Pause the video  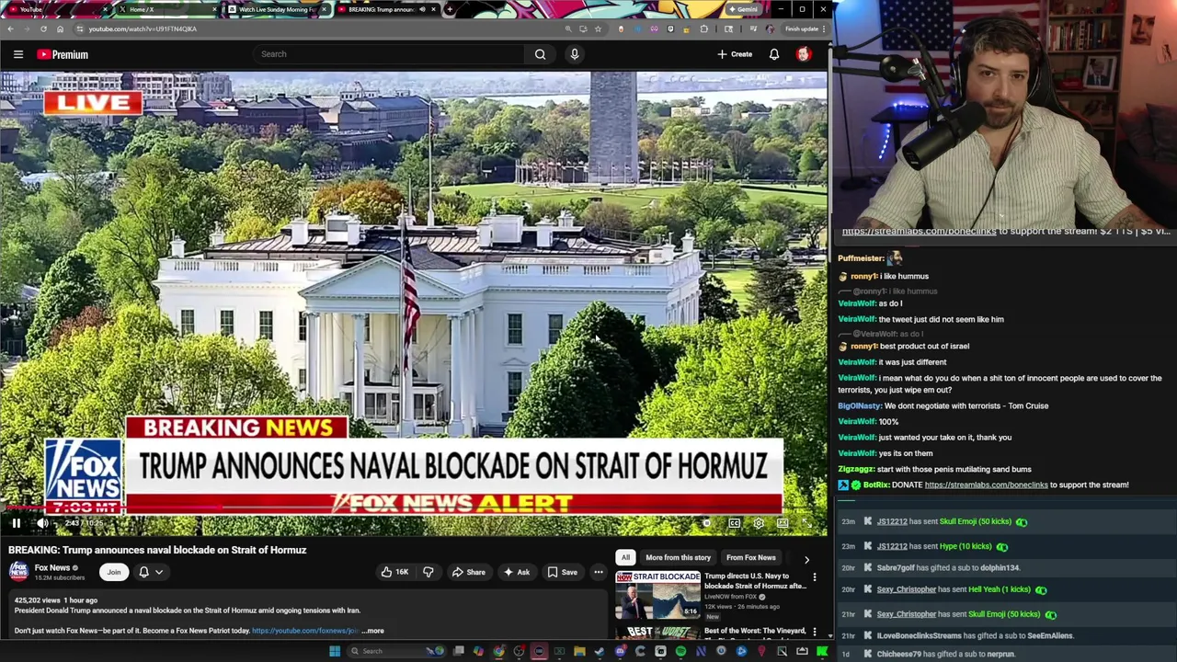16,523
